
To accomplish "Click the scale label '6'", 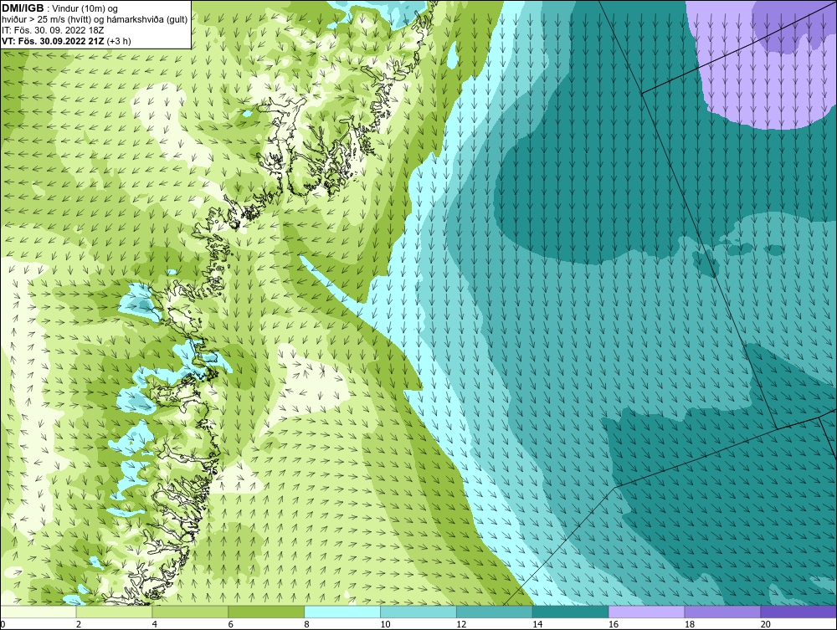I will (x=231, y=624).
